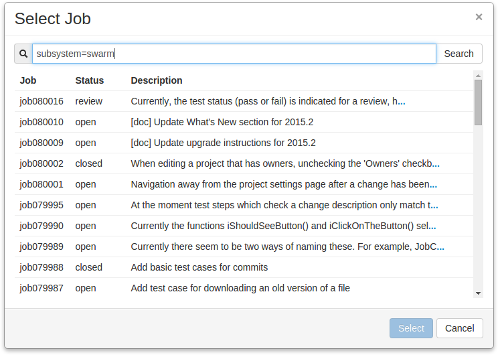Expand truncated description ellipsis for job079990
The height and width of the screenshot is (355, 498).
pyautogui.click(x=432, y=228)
